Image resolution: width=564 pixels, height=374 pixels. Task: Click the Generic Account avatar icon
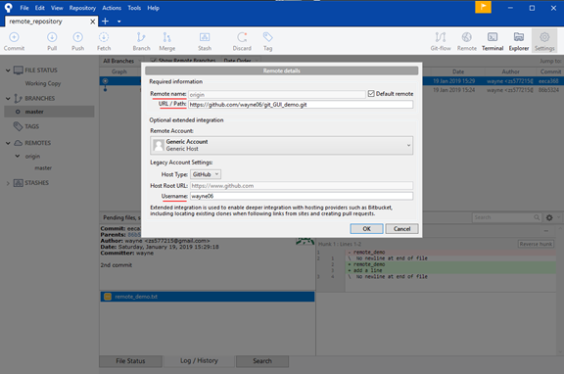tap(159, 145)
